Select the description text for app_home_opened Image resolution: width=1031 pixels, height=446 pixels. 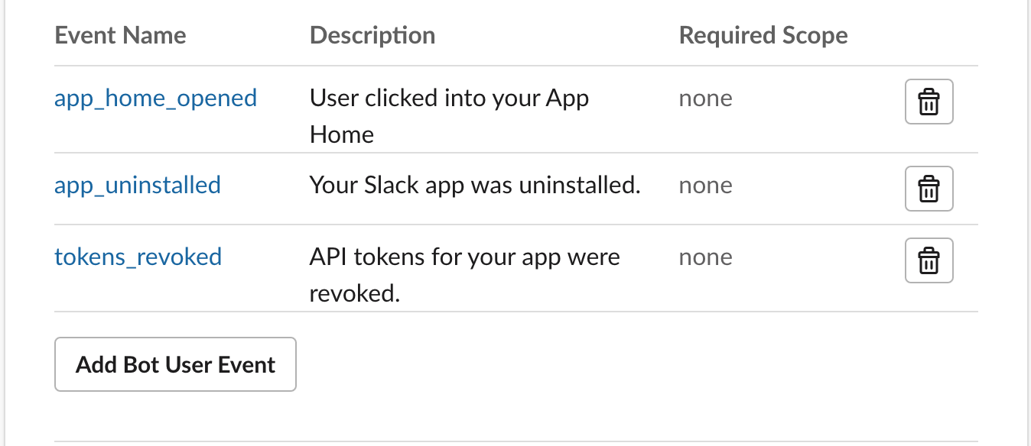[449, 115]
